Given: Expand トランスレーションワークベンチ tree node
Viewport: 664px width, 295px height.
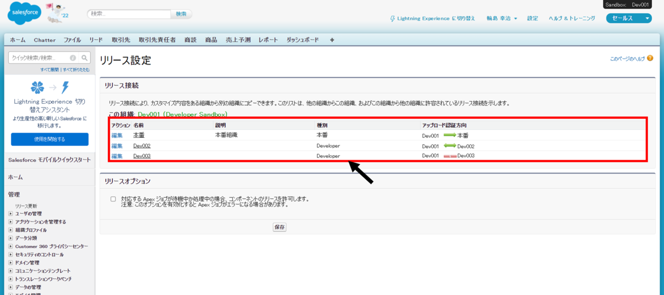Looking at the screenshot, I should 11,280.
